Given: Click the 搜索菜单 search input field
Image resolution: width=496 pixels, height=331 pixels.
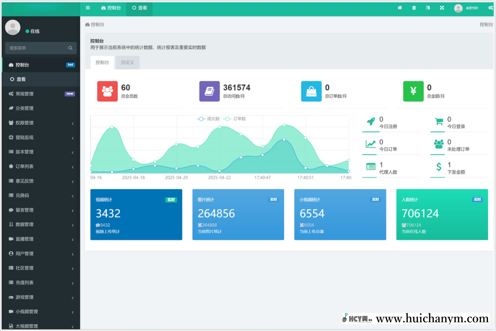Looking at the screenshot, I should point(37,48).
